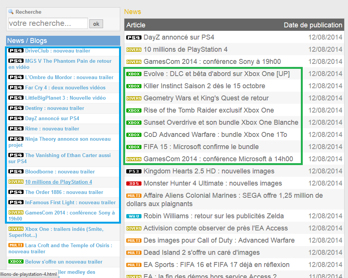Open EA Sports FIFA 16 et FIFA 17 article
Viewport: 348px width, 278px height.
(x=216, y=265)
